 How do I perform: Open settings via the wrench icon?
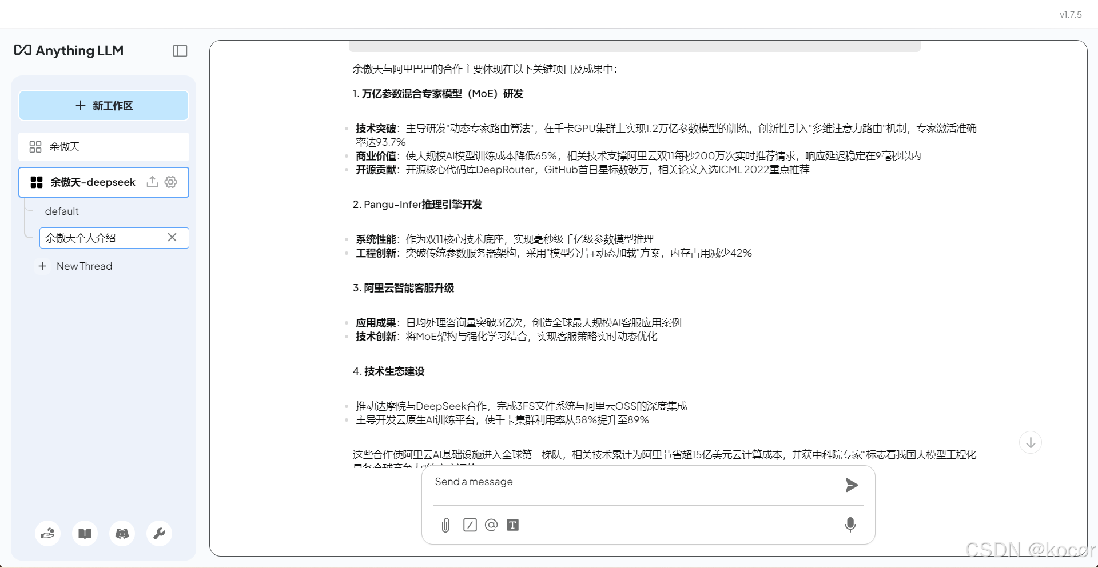(x=160, y=533)
